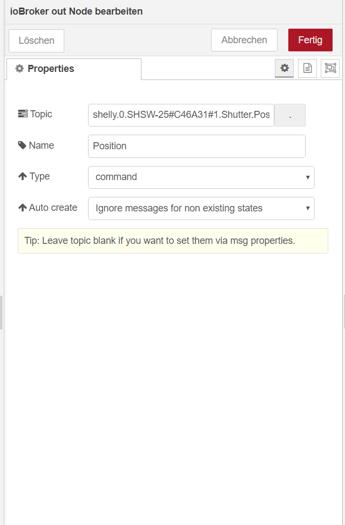Open topic browser dot button
Viewport: 345px width, 525px height.
click(290, 115)
